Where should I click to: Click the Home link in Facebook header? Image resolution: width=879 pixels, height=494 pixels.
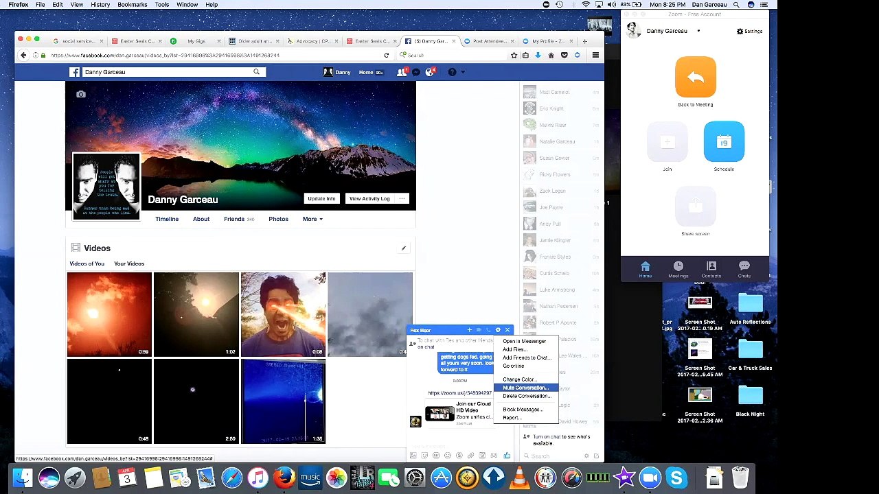pyautogui.click(x=366, y=72)
